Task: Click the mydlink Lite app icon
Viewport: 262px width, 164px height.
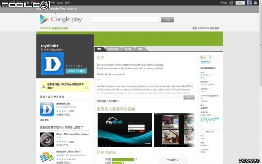Action: click(47, 109)
